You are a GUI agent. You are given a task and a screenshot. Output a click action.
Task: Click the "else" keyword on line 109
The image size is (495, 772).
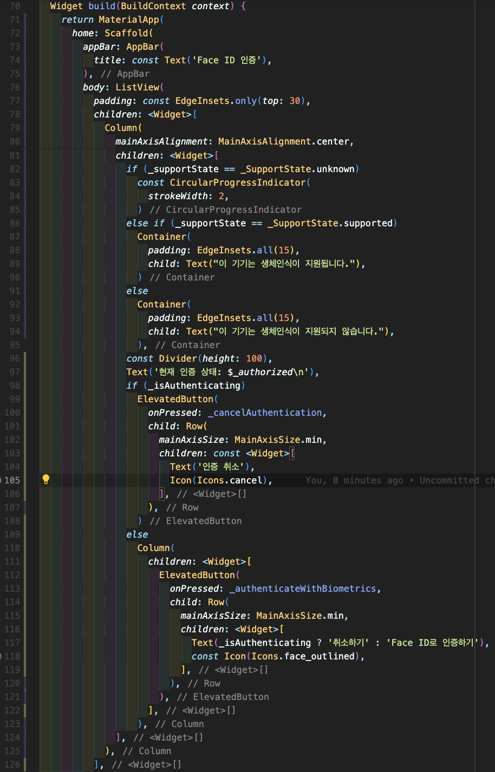137,534
